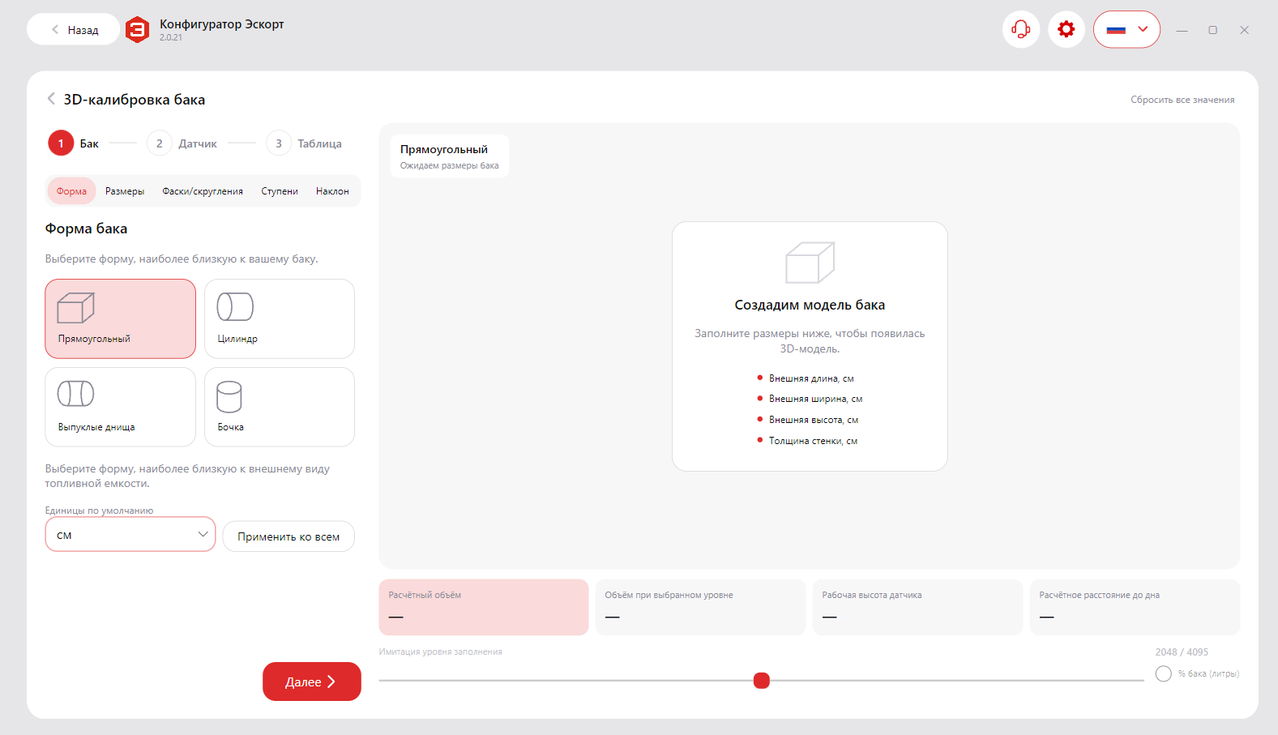Select the Расчётный объём card
1278x735 pixels.
[x=484, y=607]
